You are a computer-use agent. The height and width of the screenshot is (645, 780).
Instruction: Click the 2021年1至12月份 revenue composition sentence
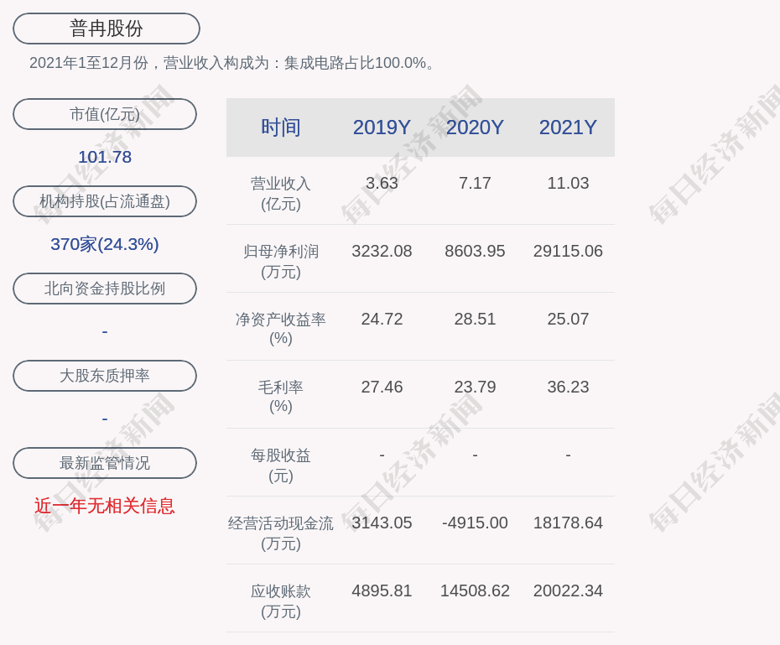(232, 63)
